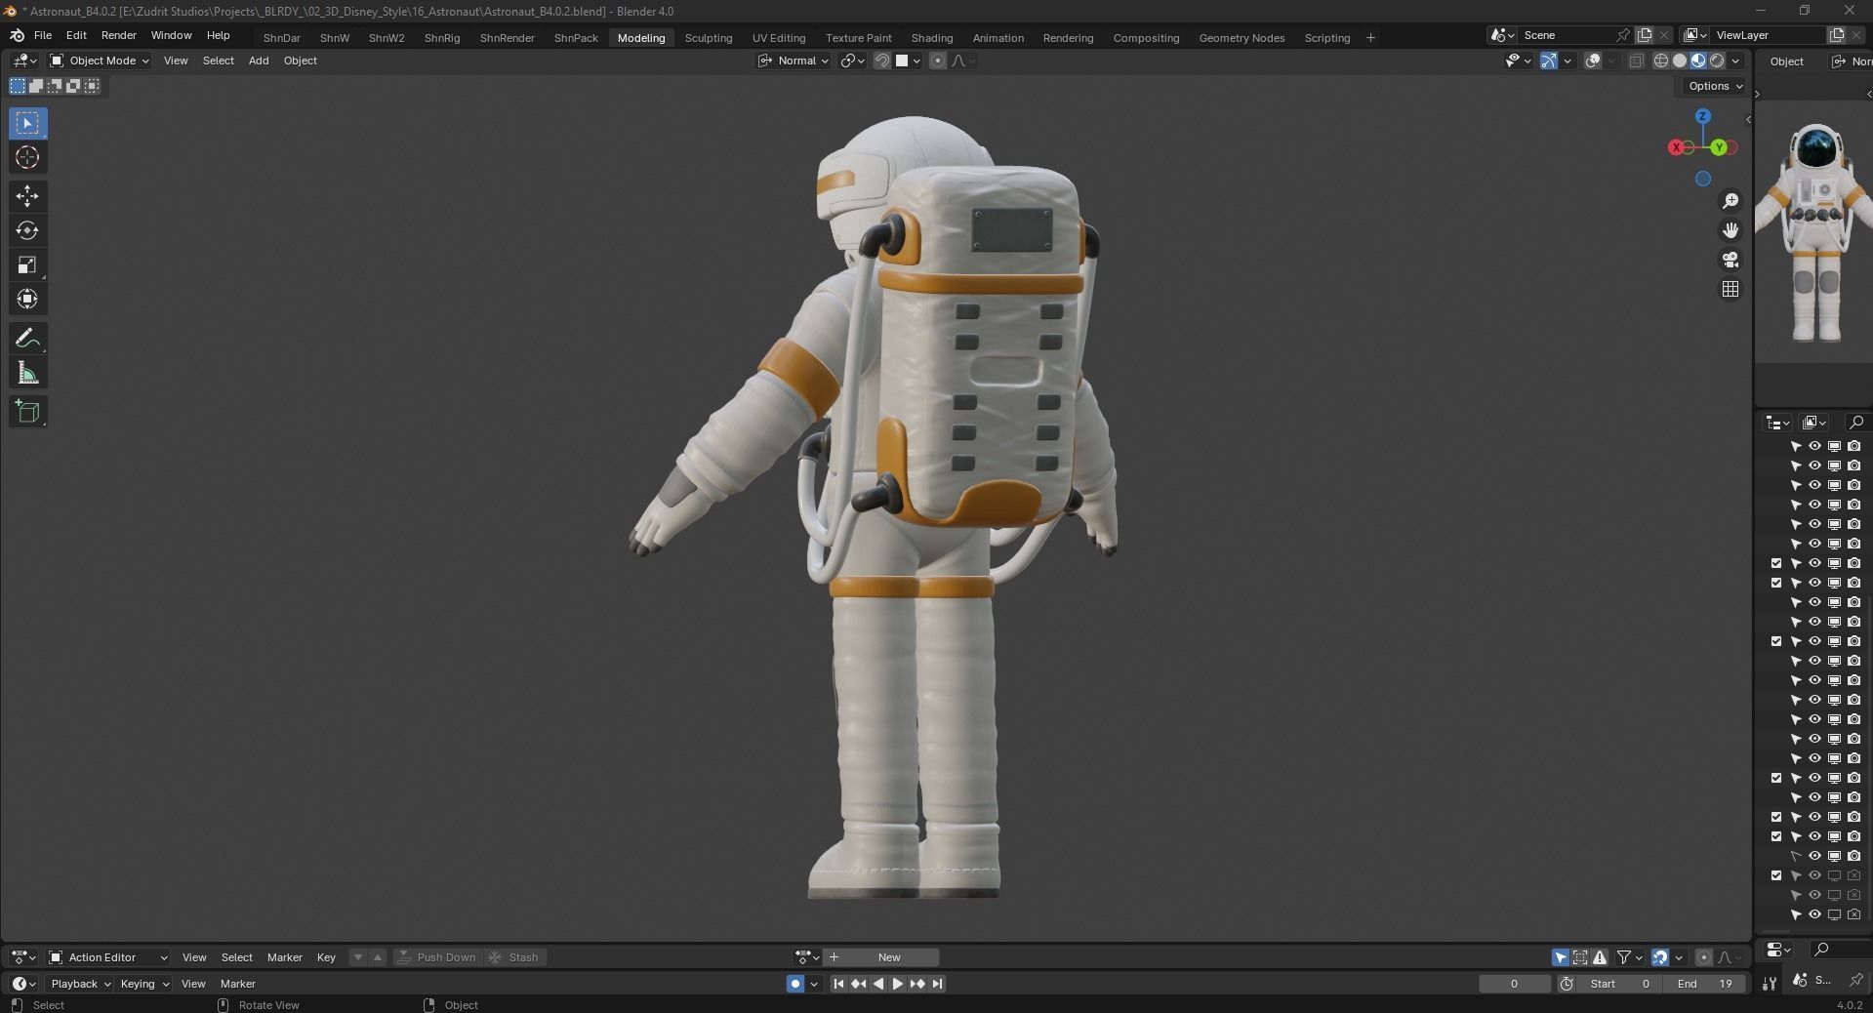This screenshot has height=1013, width=1873.
Task: Toggle viewport gizmo display button
Action: (x=1549, y=61)
